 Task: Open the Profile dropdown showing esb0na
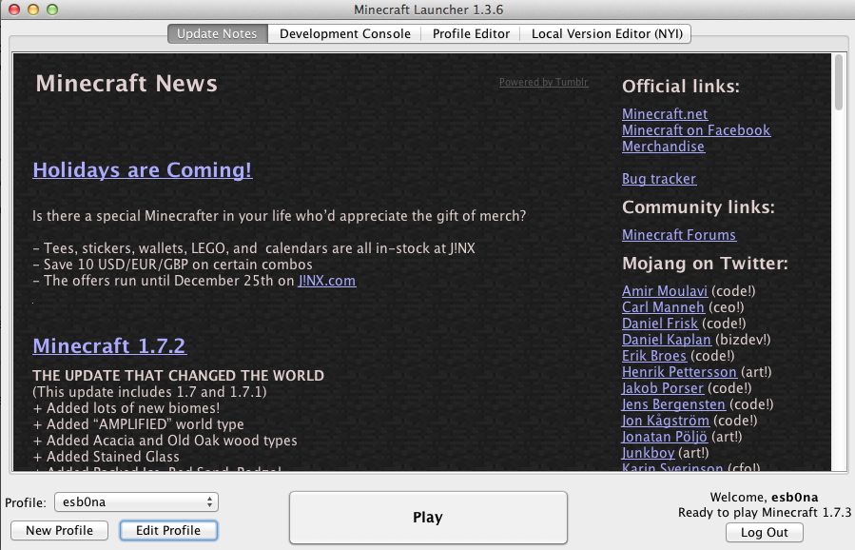pyautogui.click(x=136, y=502)
